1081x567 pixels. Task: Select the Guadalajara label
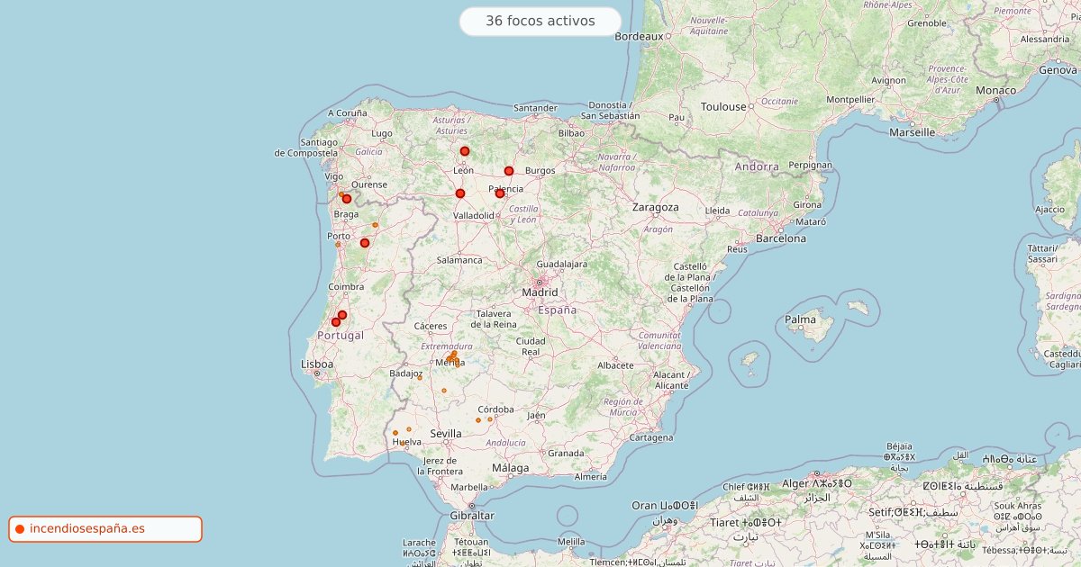pyautogui.click(x=561, y=265)
